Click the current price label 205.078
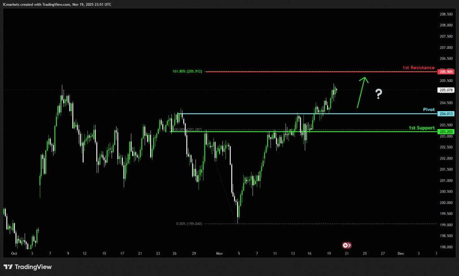This screenshot has width=459, height=276. [446, 90]
